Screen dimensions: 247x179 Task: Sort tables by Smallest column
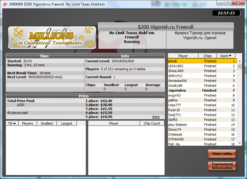coord(47,123)
